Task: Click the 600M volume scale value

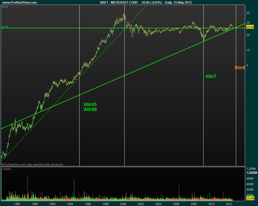Action: [250, 184]
